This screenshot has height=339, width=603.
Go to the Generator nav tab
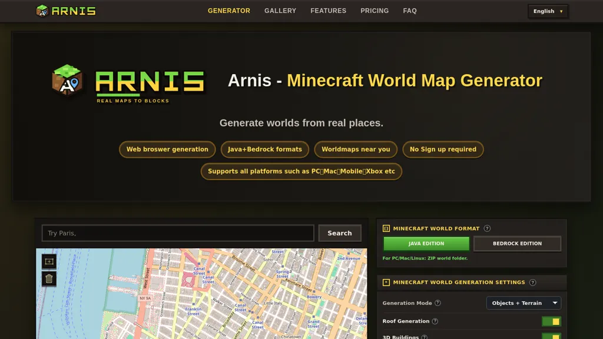(x=229, y=11)
